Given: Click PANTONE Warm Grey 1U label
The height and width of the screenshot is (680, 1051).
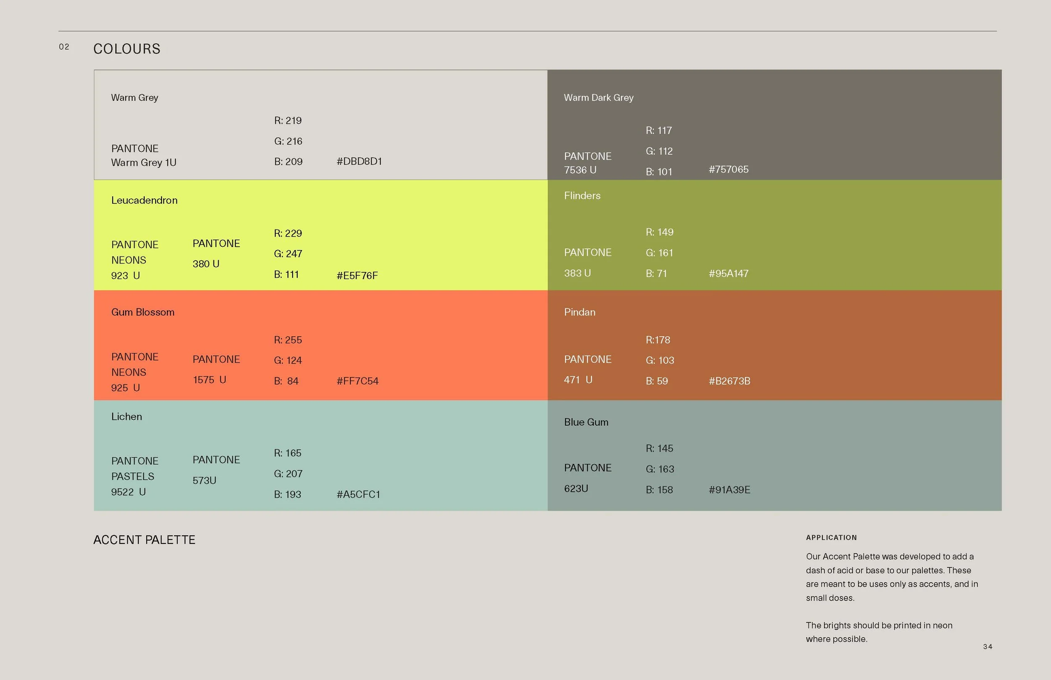Looking at the screenshot, I should tap(143, 156).
